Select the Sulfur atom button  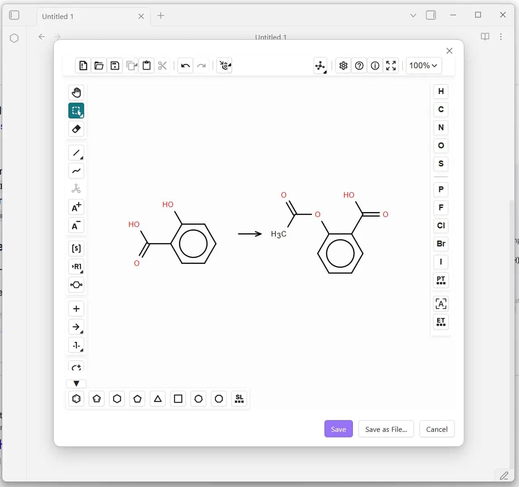pos(441,163)
